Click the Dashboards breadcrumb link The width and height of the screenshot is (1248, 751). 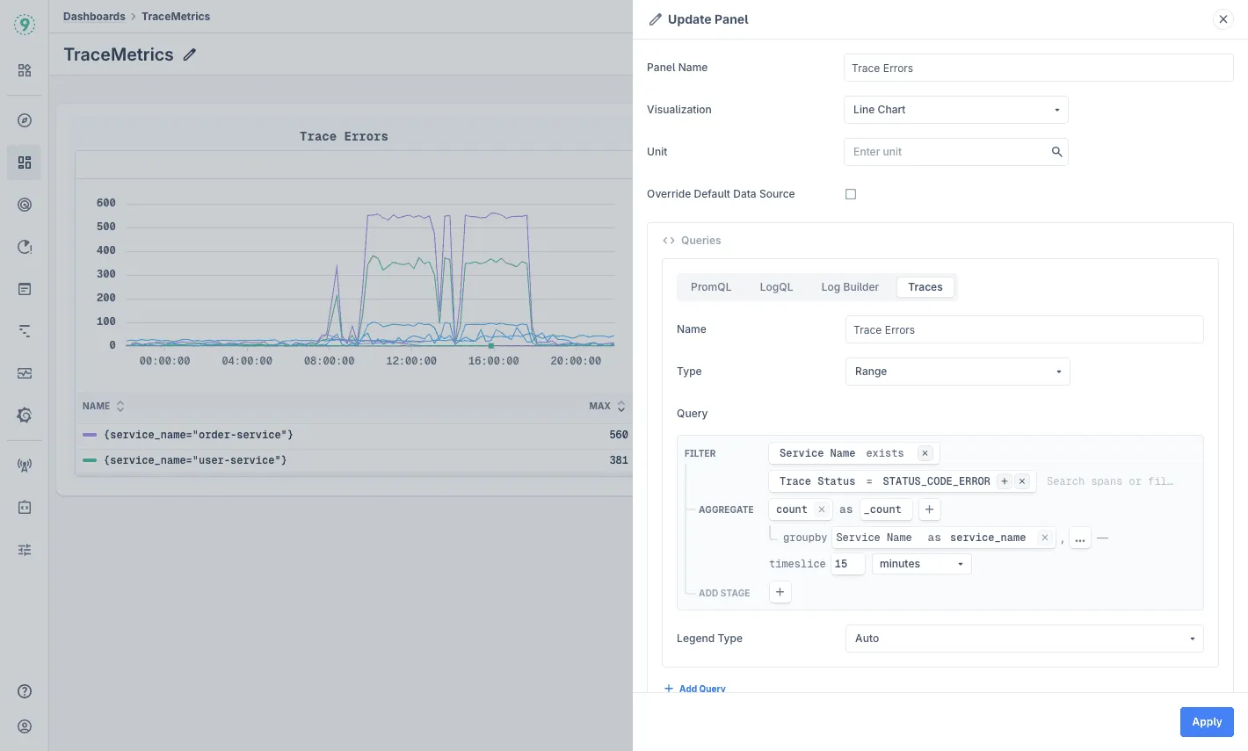pyautogui.click(x=94, y=17)
